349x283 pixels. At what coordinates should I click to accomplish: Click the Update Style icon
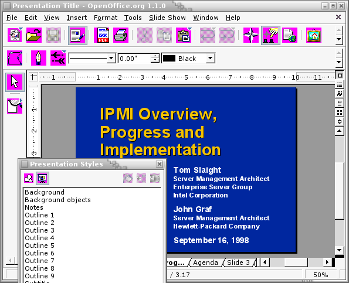click(155, 178)
